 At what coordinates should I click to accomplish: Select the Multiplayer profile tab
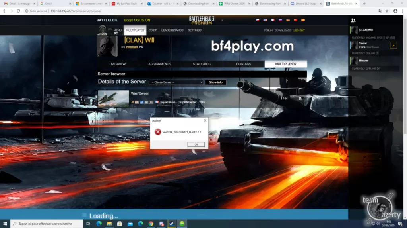point(286,64)
